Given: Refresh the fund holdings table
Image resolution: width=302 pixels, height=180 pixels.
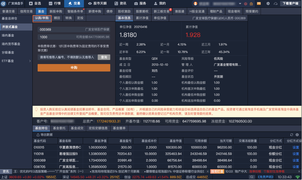Looking at the screenshot, I should (291, 135).
